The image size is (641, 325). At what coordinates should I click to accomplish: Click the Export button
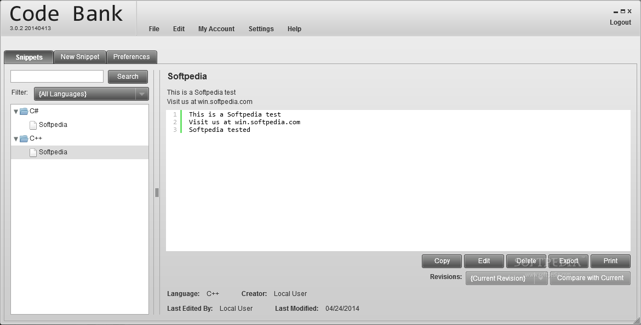[569, 261]
